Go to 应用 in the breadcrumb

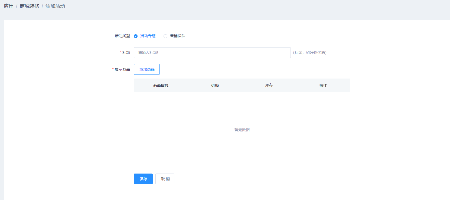(x=9, y=6)
